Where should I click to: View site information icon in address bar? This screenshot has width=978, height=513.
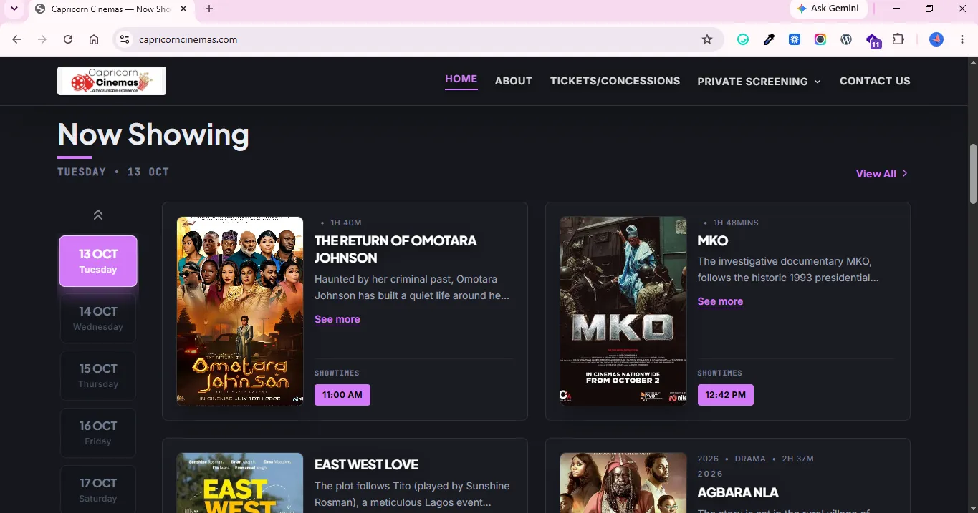[125, 39]
